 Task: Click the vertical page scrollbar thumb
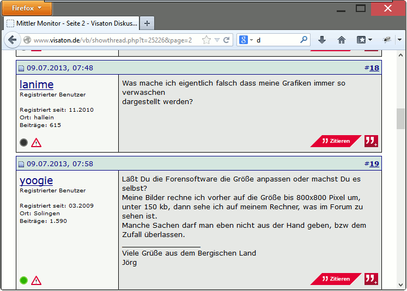point(400,118)
